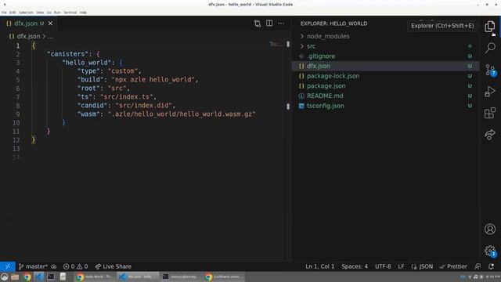Click the feedback icon in status bar
This screenshot has height=282, width=501.
pos(478,266)
